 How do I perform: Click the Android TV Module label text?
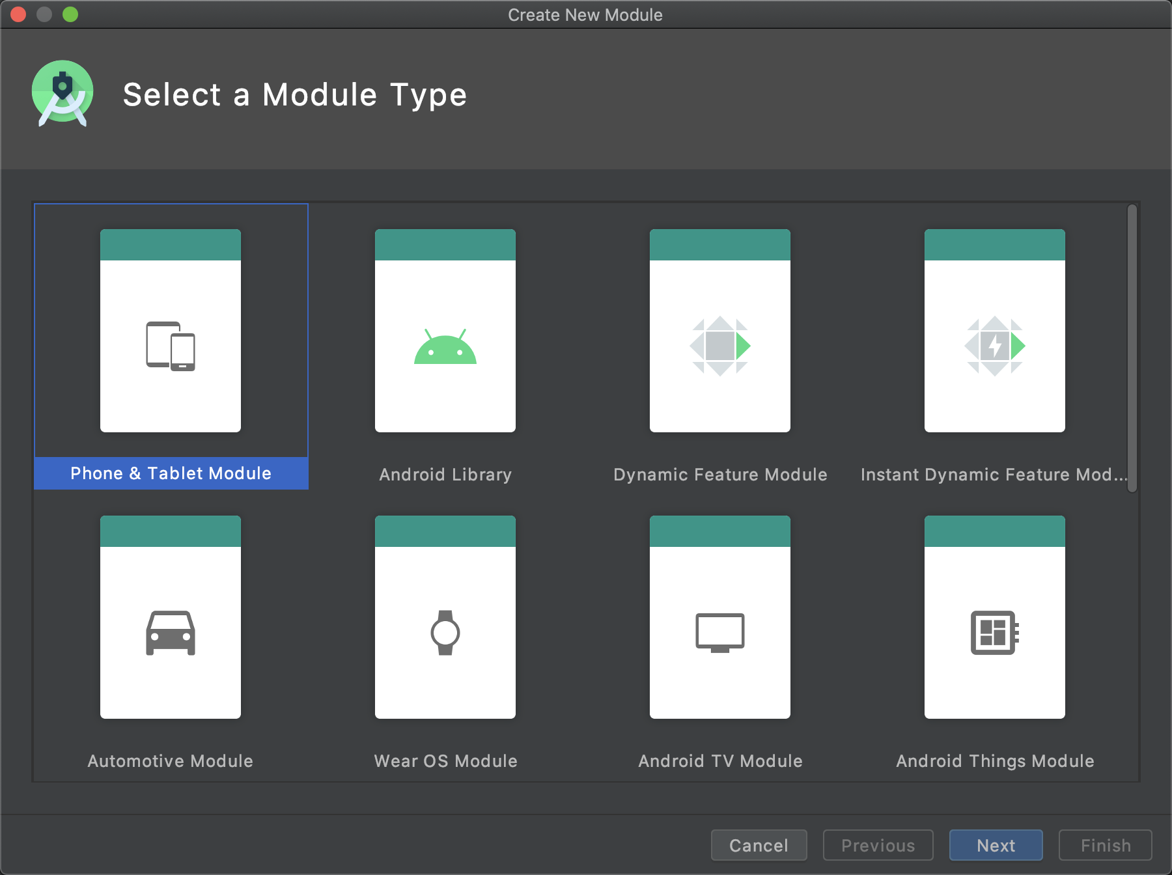coord(720,761)
